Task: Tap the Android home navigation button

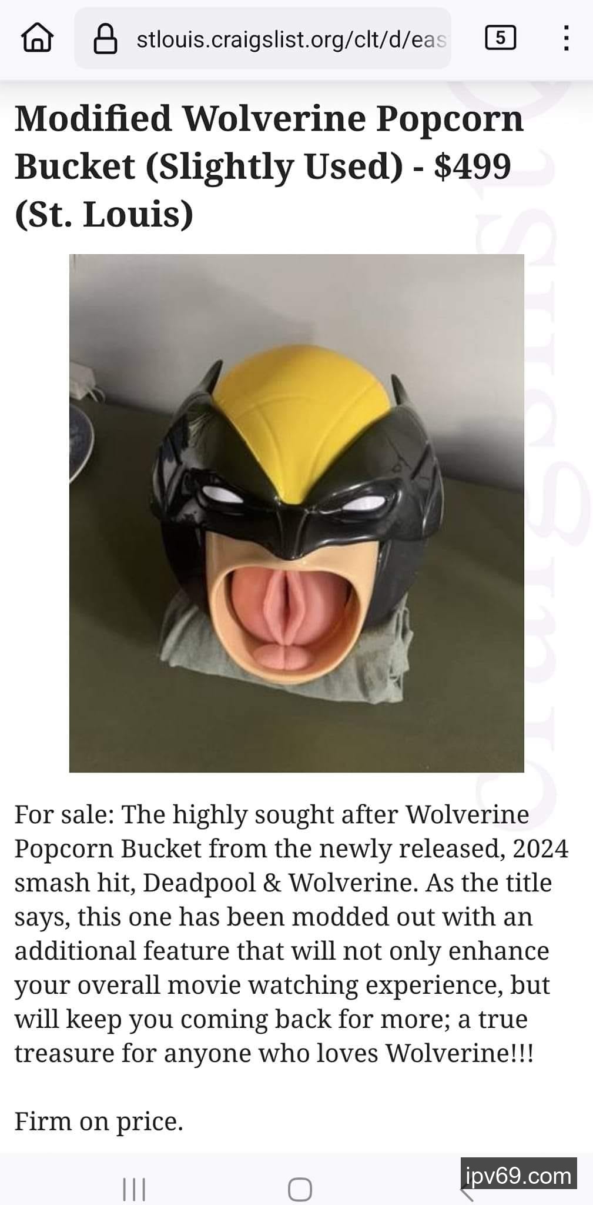Action: click(300, 1189)
